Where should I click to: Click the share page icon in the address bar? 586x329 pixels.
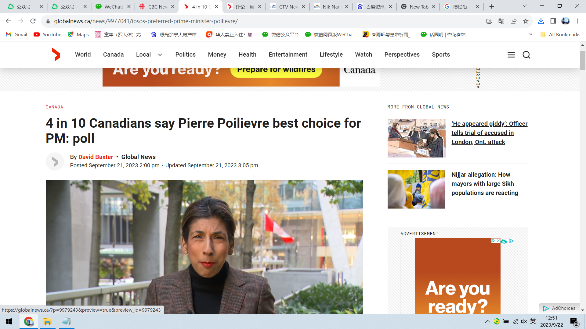click(513, 21)
